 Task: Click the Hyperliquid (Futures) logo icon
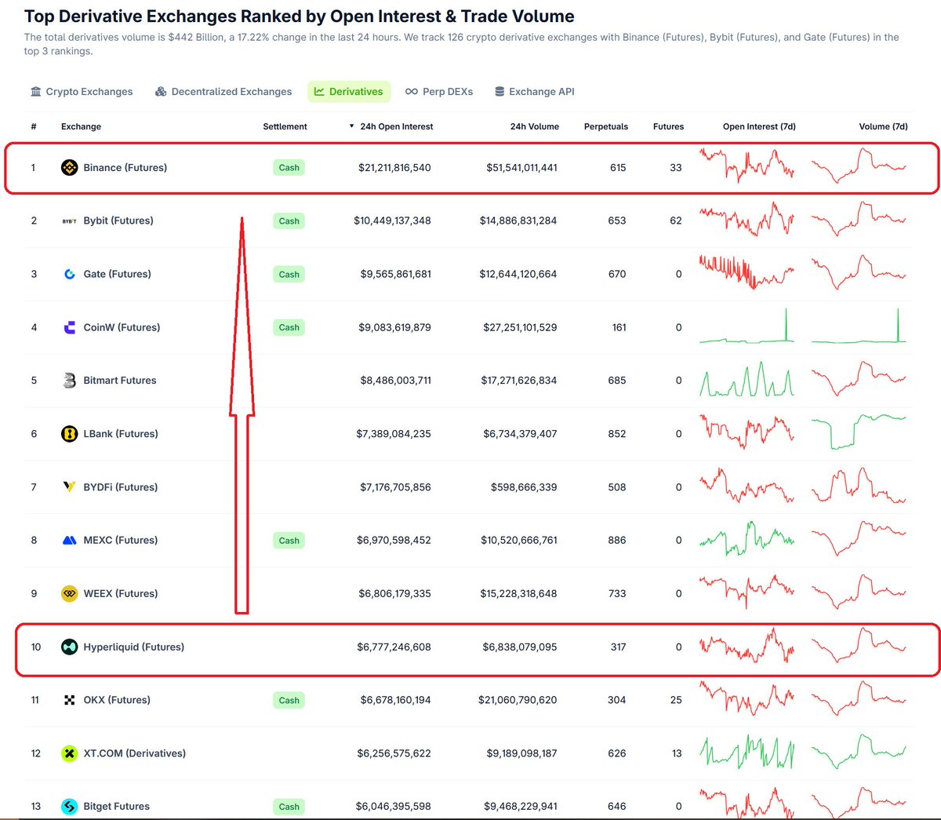click(69, 647)
